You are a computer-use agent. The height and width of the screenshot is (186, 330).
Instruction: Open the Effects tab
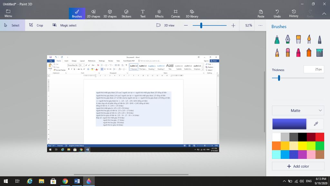(x=159, y=14)
